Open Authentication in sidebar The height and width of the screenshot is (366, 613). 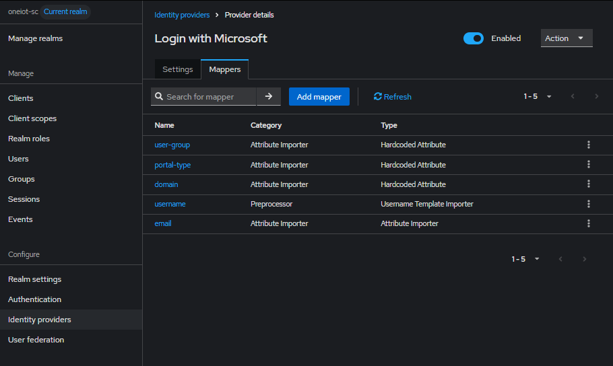point(71,299)
